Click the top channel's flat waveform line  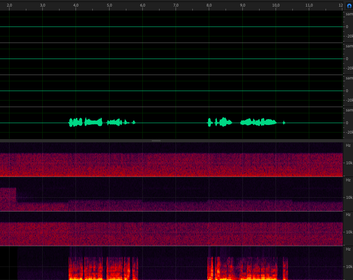point(172,27)
